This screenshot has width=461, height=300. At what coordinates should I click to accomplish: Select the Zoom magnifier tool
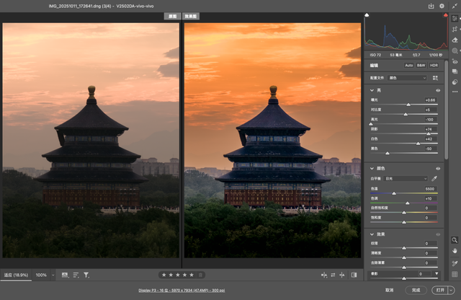[455, 239]
